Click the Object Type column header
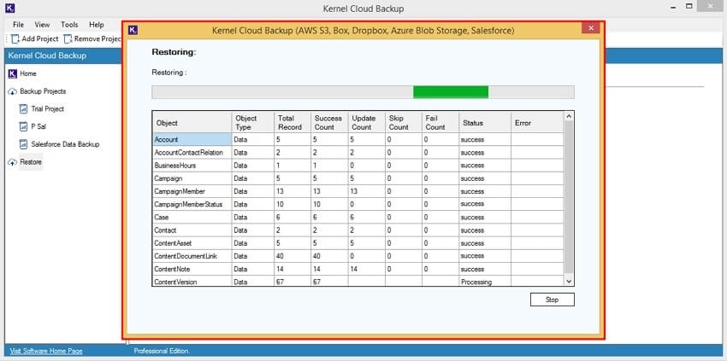The width and height of the screenshot is (727, 361). click(252, 123)
